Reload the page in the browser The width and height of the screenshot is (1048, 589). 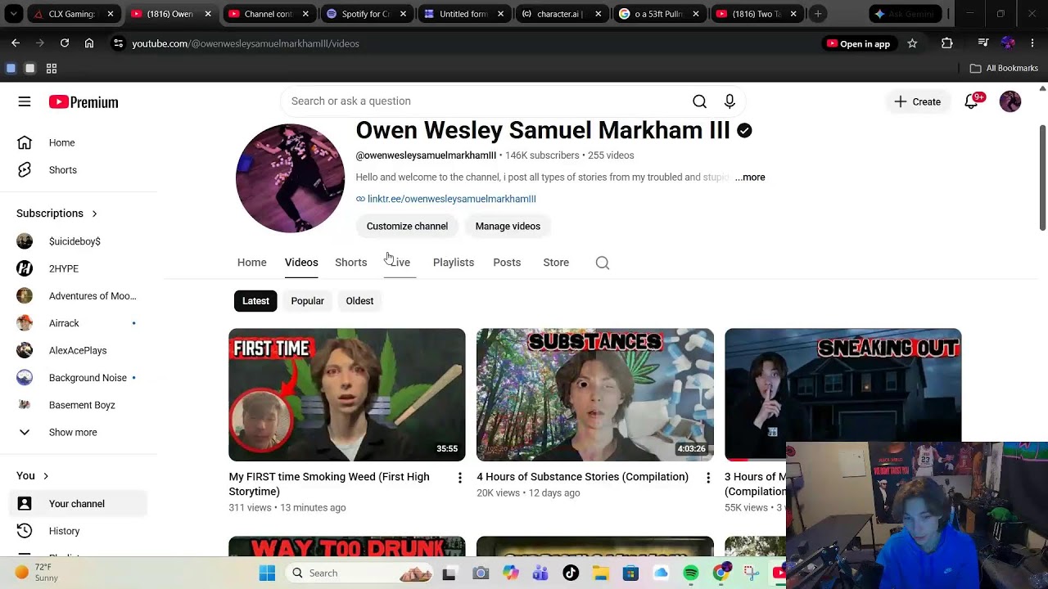pyautogui.click(x=65, y=43)
